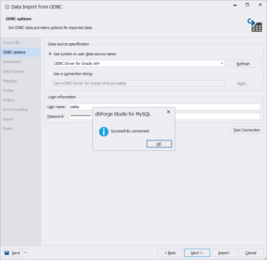Screen dimensions: 267x260
Task: Click the Cancel button
Action: click(251, 253)
